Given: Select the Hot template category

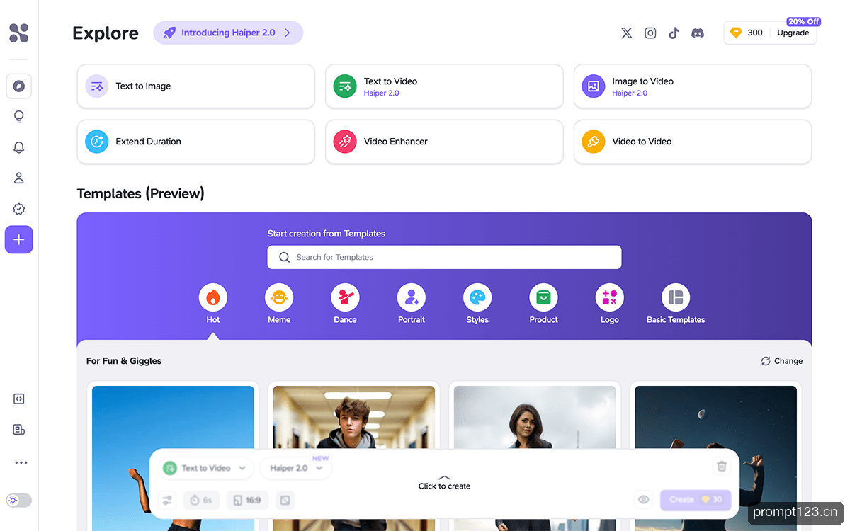Looking at the screenshot, I should coord(213,304).
